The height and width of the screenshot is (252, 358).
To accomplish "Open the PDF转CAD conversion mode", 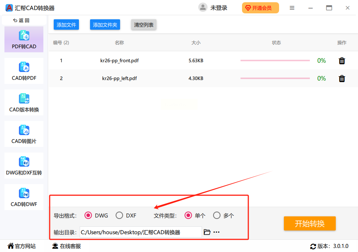I will [x=24, y=39].
